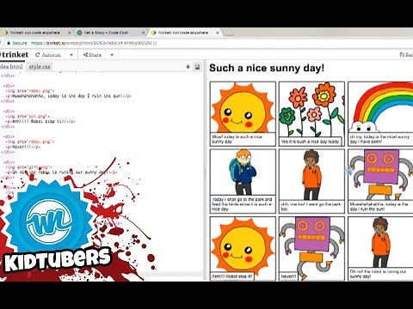Click the trinket.io URL in address bar
The image size is (413, 309).
(x=94, y=43)
